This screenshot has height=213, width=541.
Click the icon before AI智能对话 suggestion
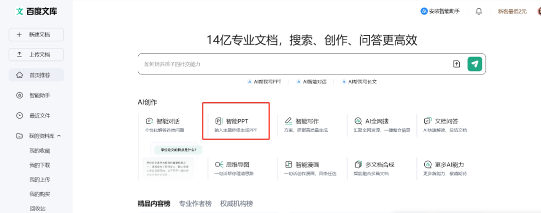point(299,81)
